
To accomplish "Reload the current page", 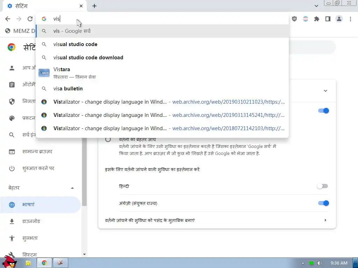I will 30,19.
